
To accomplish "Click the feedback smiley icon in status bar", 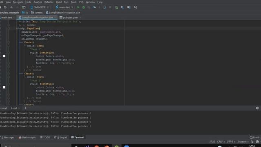I will point(257,142).
